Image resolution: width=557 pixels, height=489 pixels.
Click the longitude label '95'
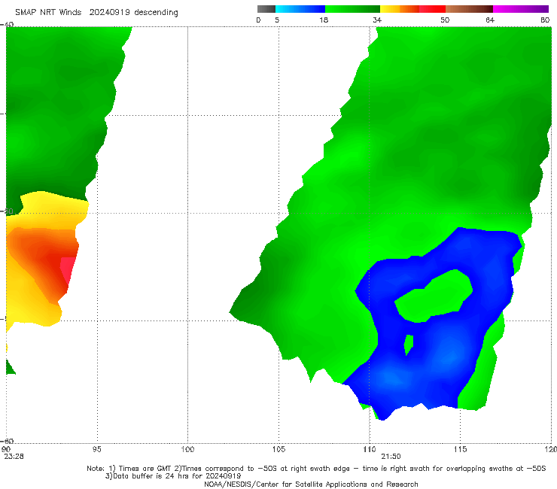pyautogui.click(x=96, y=449)
